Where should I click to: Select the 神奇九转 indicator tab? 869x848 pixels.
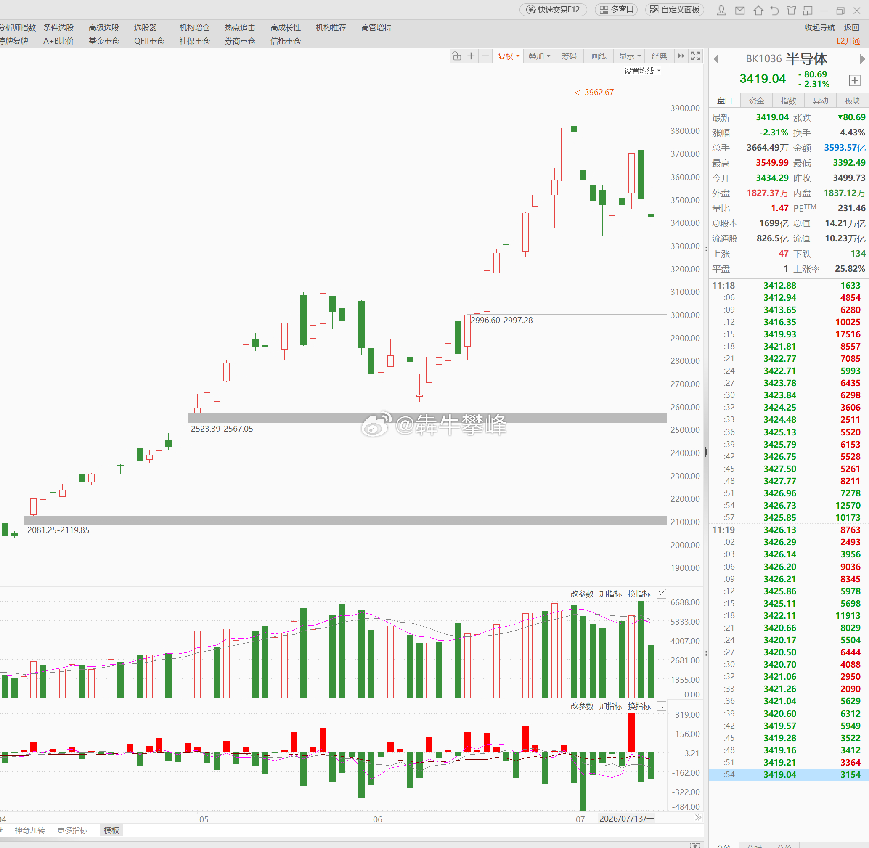tap(30, 830)
